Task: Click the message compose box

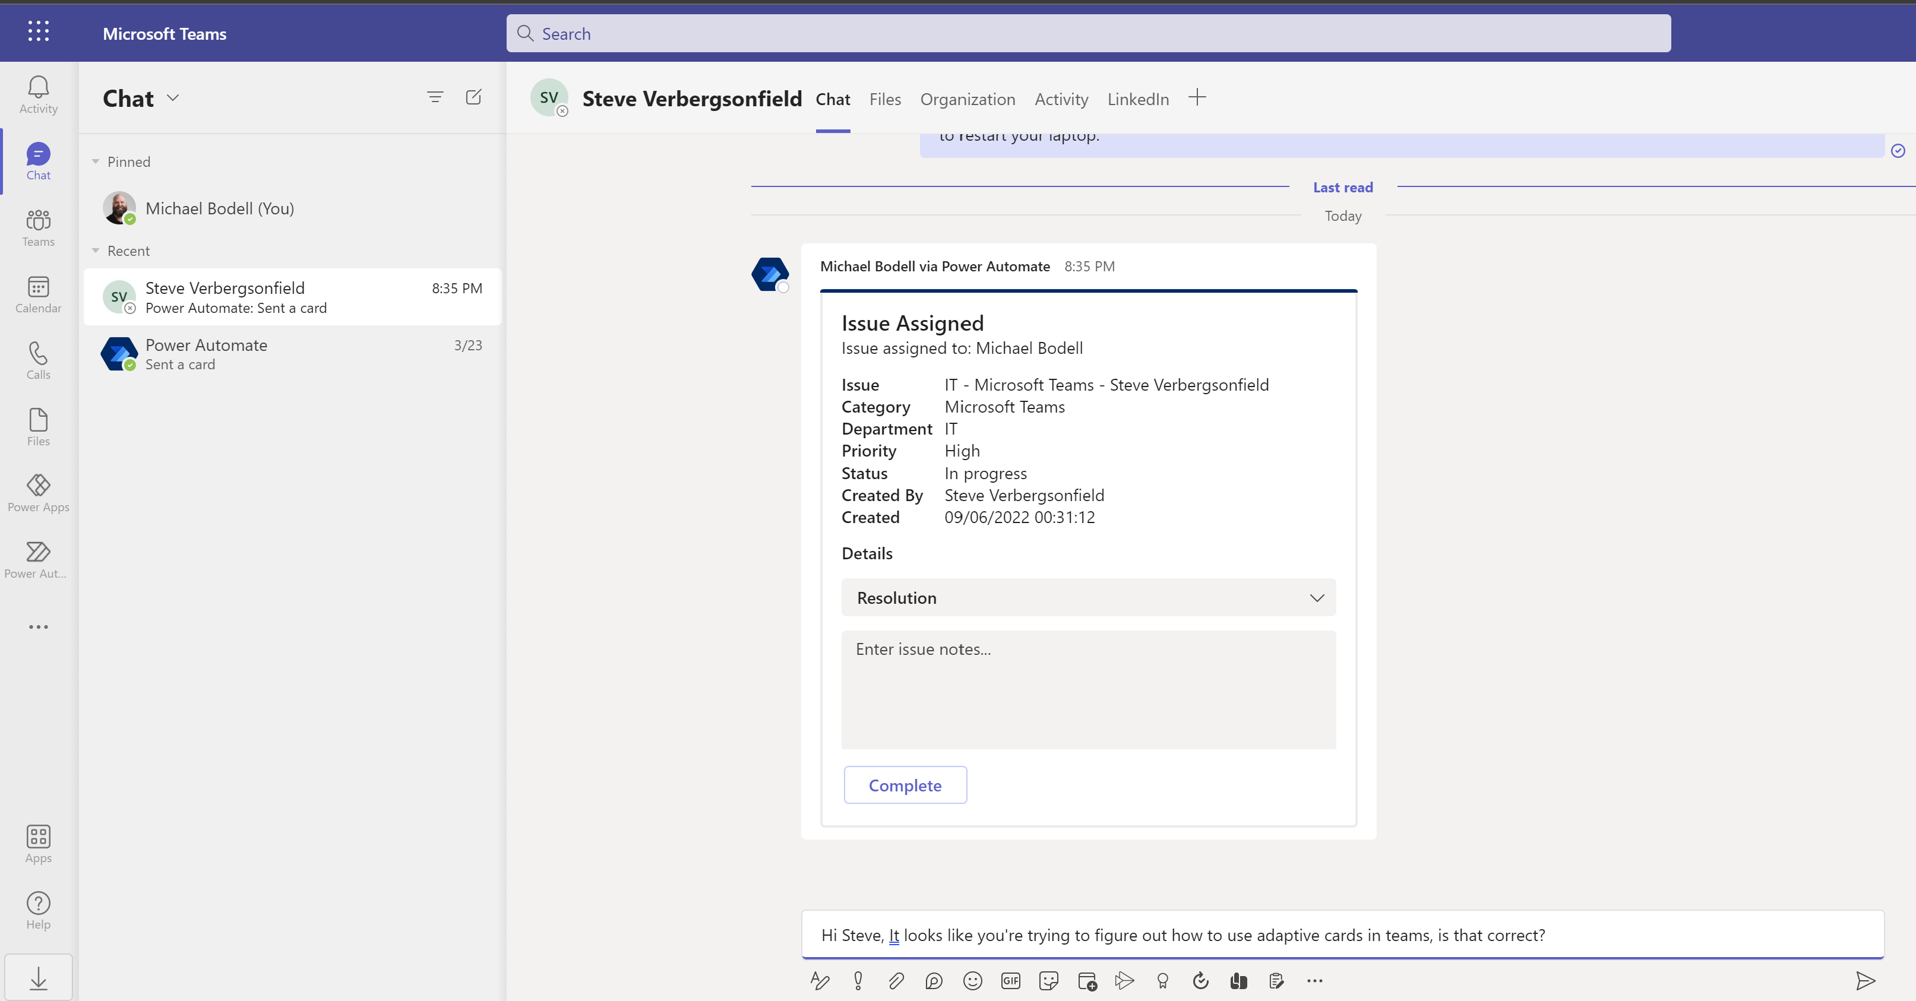Action: click(x=1342, y=935)
